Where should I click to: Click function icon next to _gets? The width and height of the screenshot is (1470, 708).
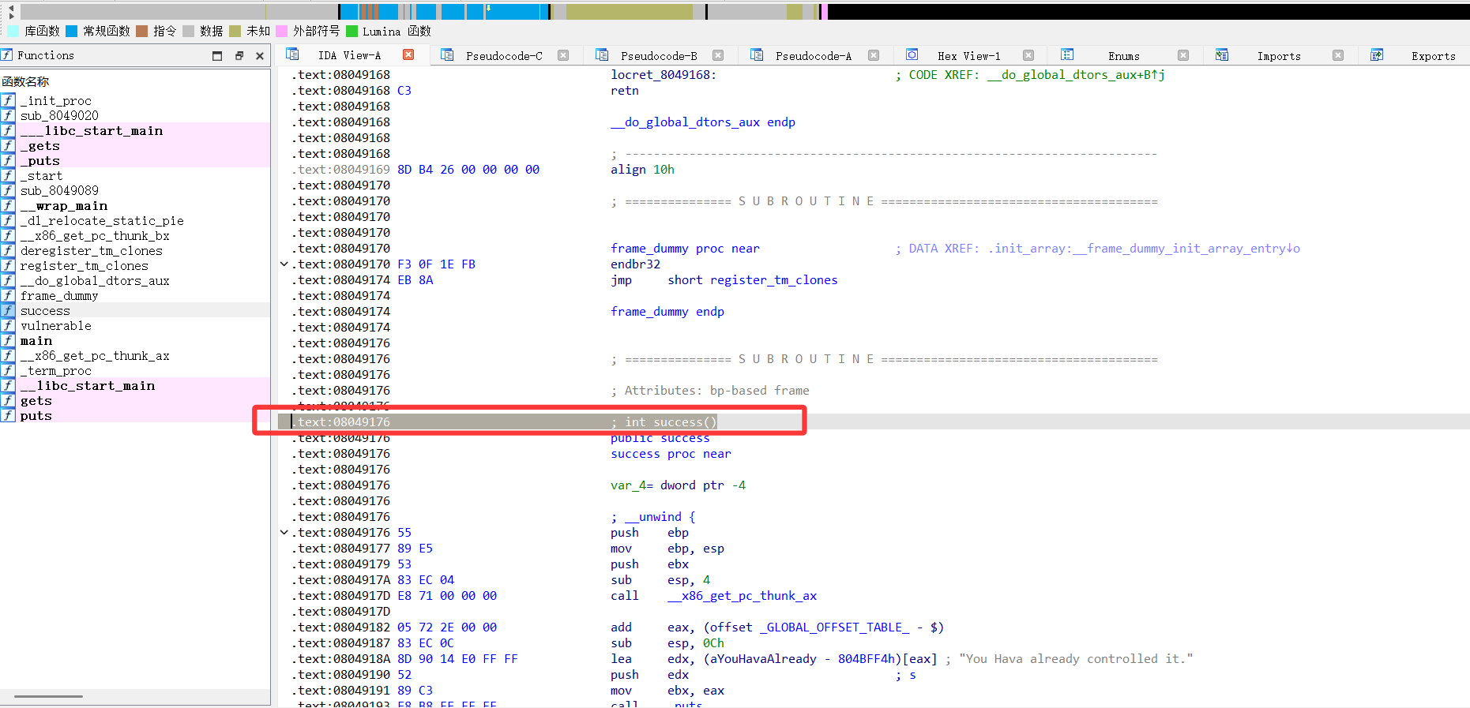(8, 145)
